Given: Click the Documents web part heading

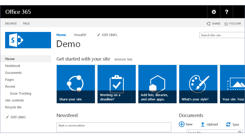Looking at the screenshot, I should point(191,115).
